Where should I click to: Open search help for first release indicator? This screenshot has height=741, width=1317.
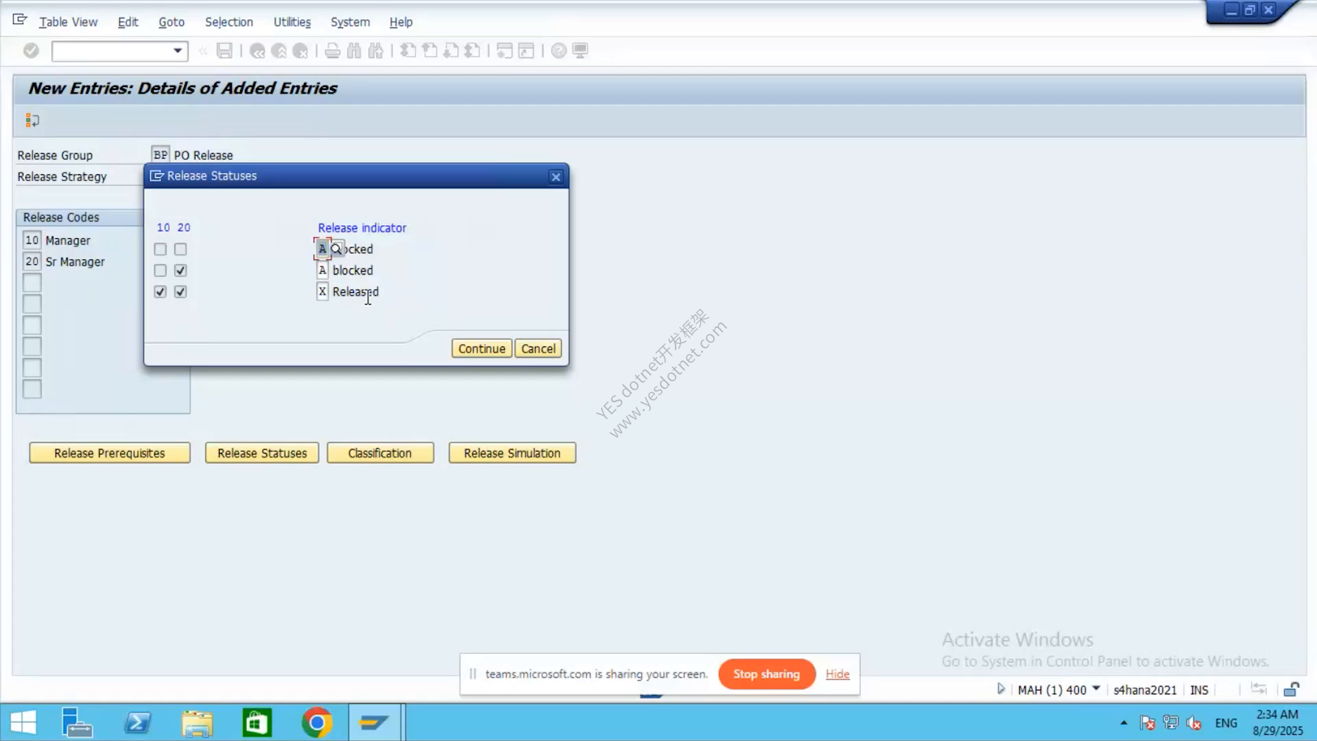[x=336, y=249]
